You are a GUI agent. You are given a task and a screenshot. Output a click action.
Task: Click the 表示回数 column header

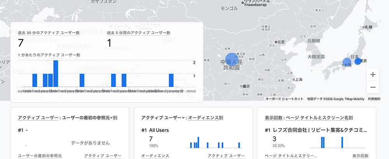click(361, 156)
